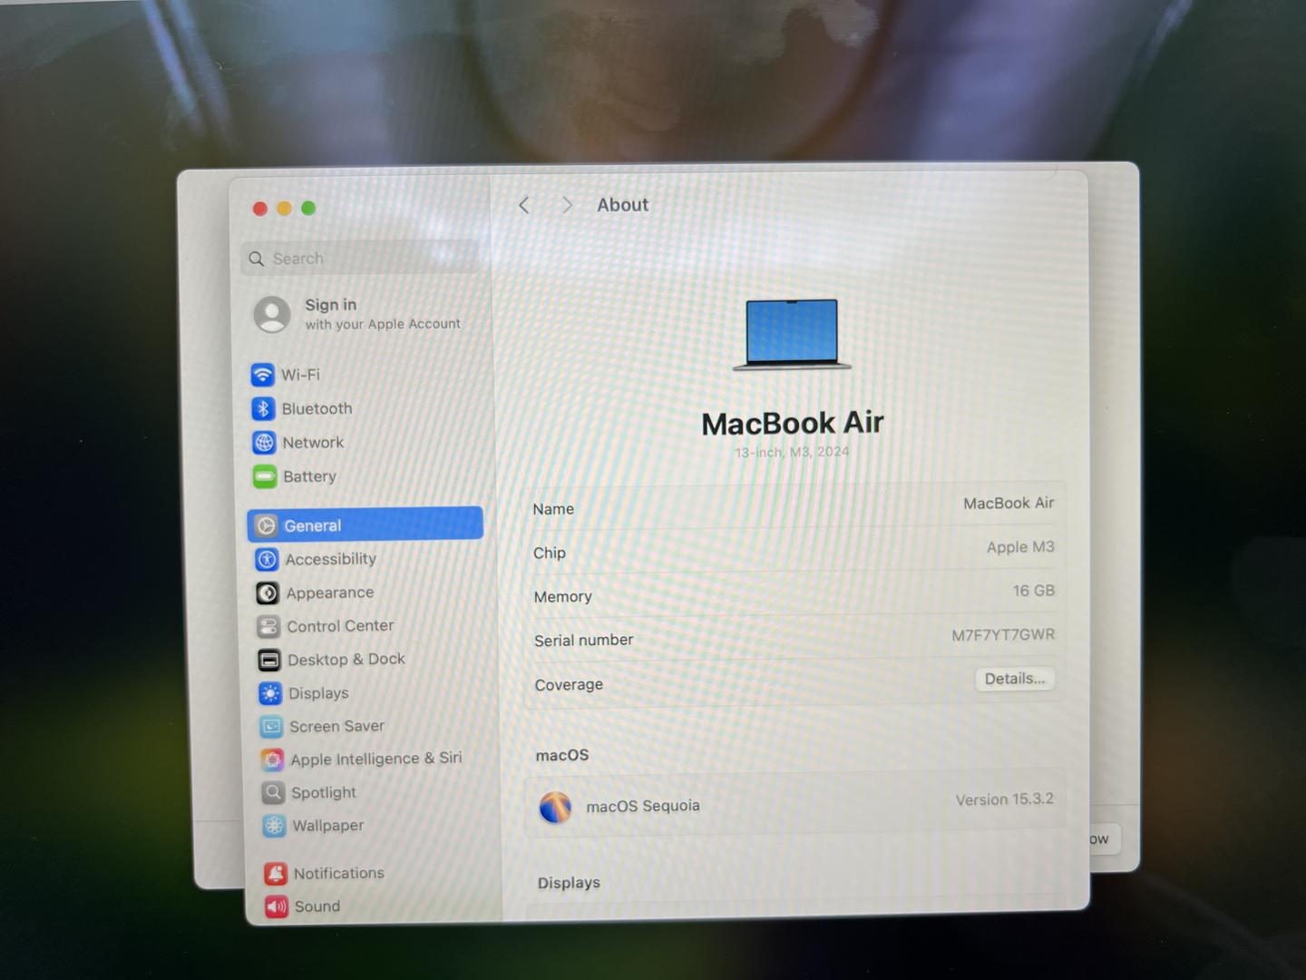Viewport: 1306px width, 980px height.
Task: Click the 13-inch, M3, 2024 subtitle
Action: [x=792, y=452]
